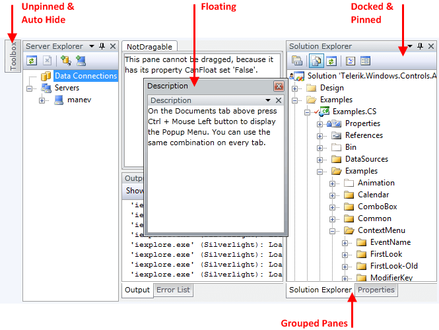Click the inner Examples folder label under Examples.CS
Screen dimensions: 439x330
pyautogui.click(x=361, y=171)
